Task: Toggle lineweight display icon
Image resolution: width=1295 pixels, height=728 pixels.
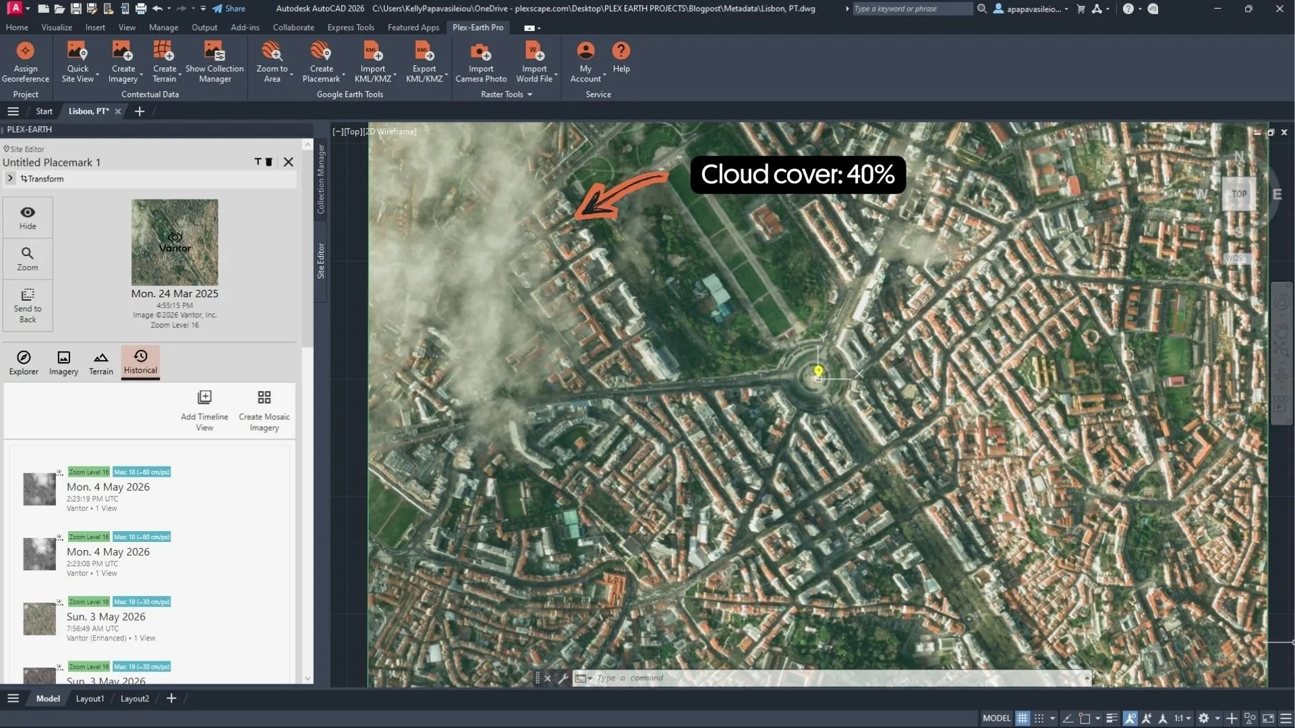Action: point(1112,719)
